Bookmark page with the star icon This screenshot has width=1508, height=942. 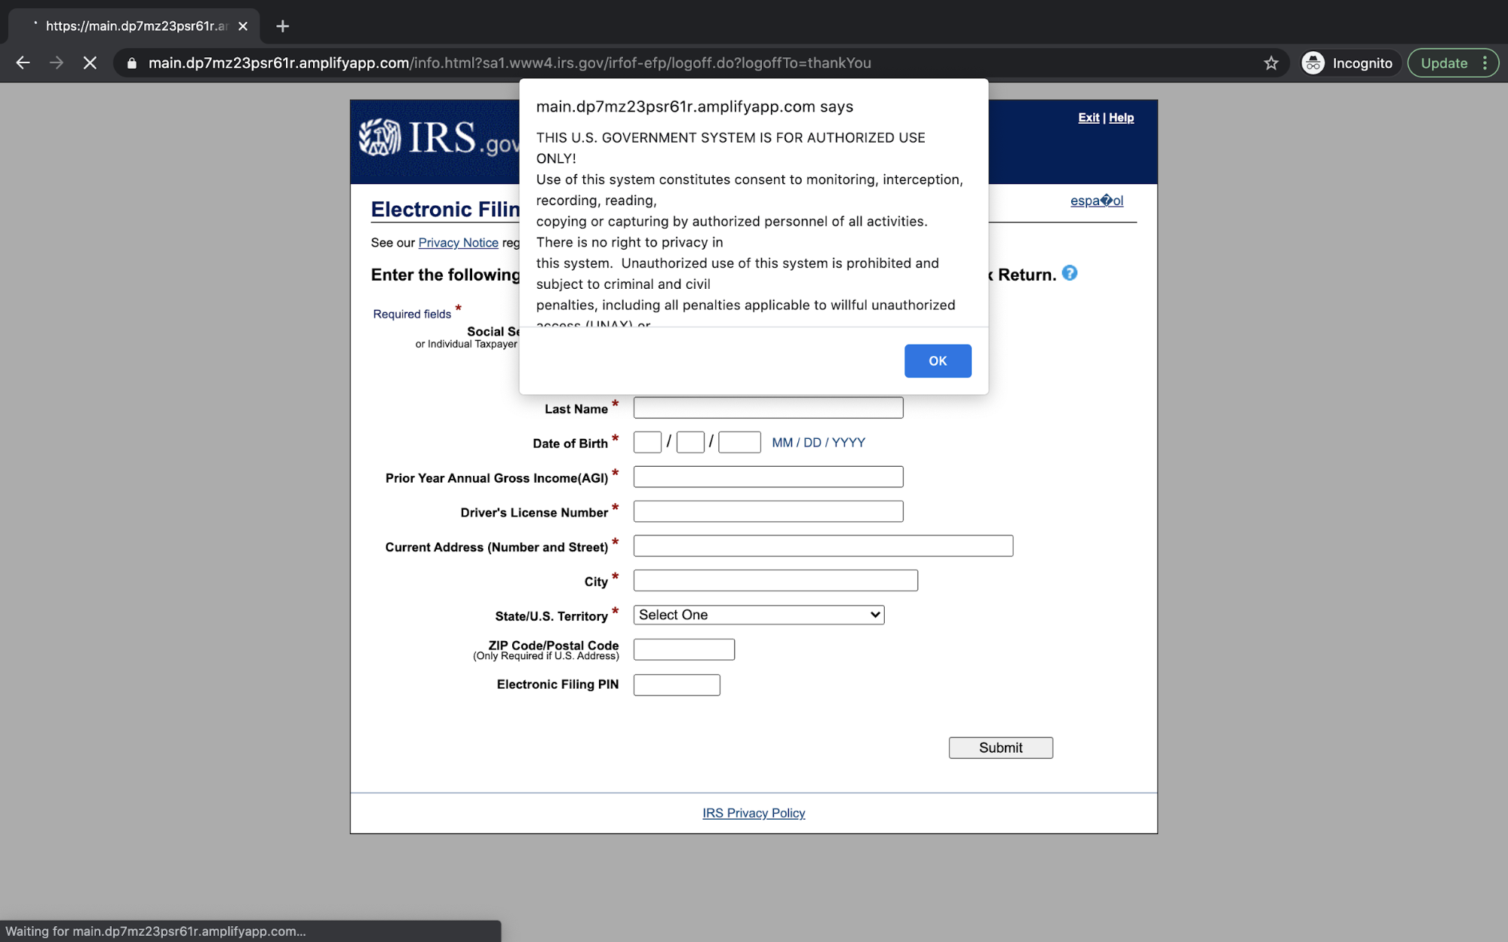coord(1271,63)
